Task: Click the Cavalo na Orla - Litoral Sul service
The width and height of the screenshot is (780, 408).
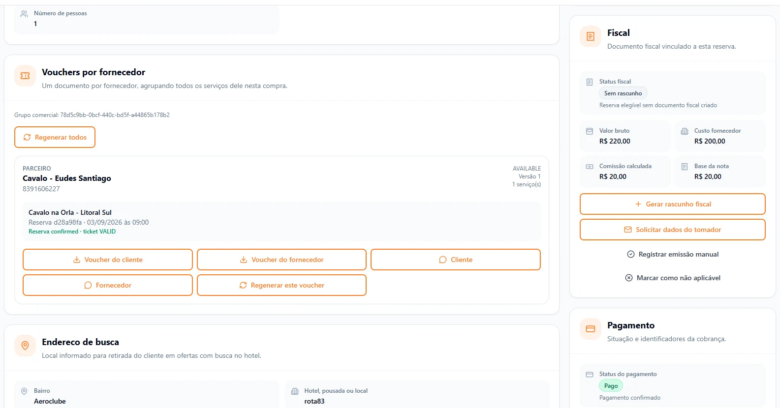Action: 70,212
